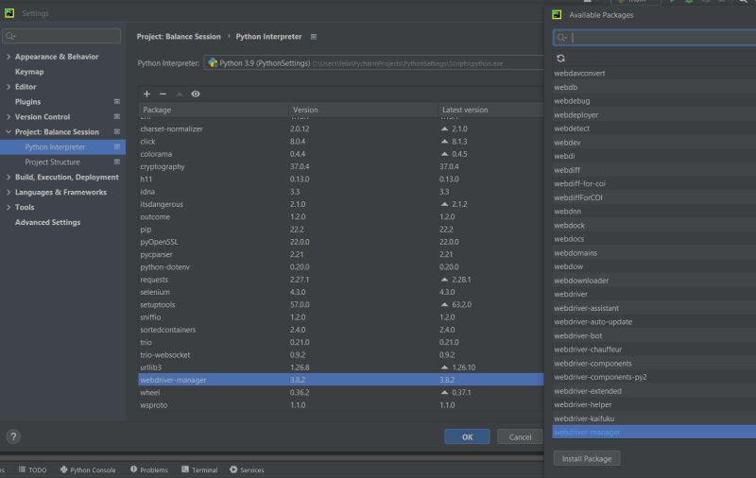Screen dimensions: 756x478
Task: Select the webdriver-manager installed package row
Action: (x=341, y=380)
